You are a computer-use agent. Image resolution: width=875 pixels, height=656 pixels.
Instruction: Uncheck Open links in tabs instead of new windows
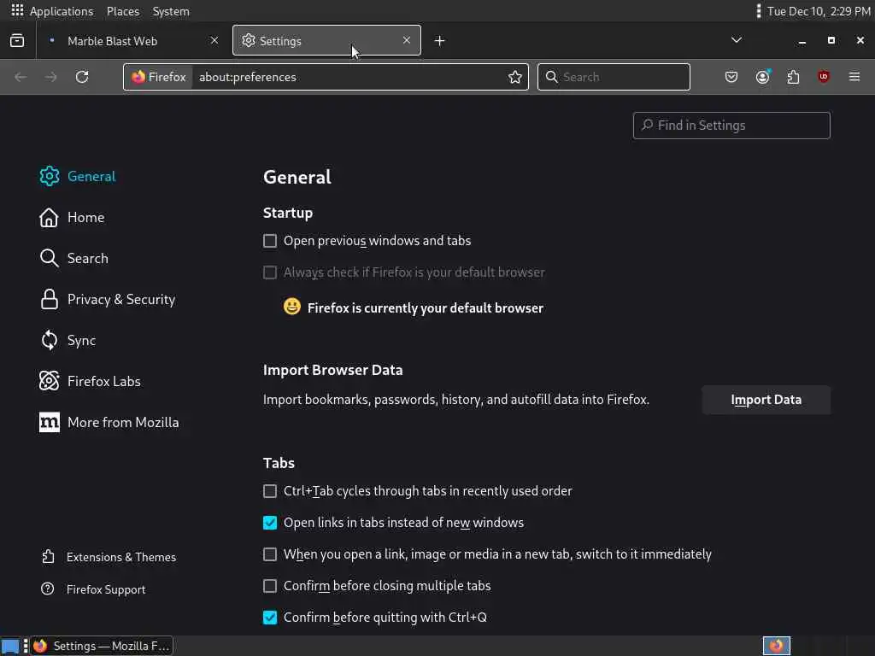(270, 523)
